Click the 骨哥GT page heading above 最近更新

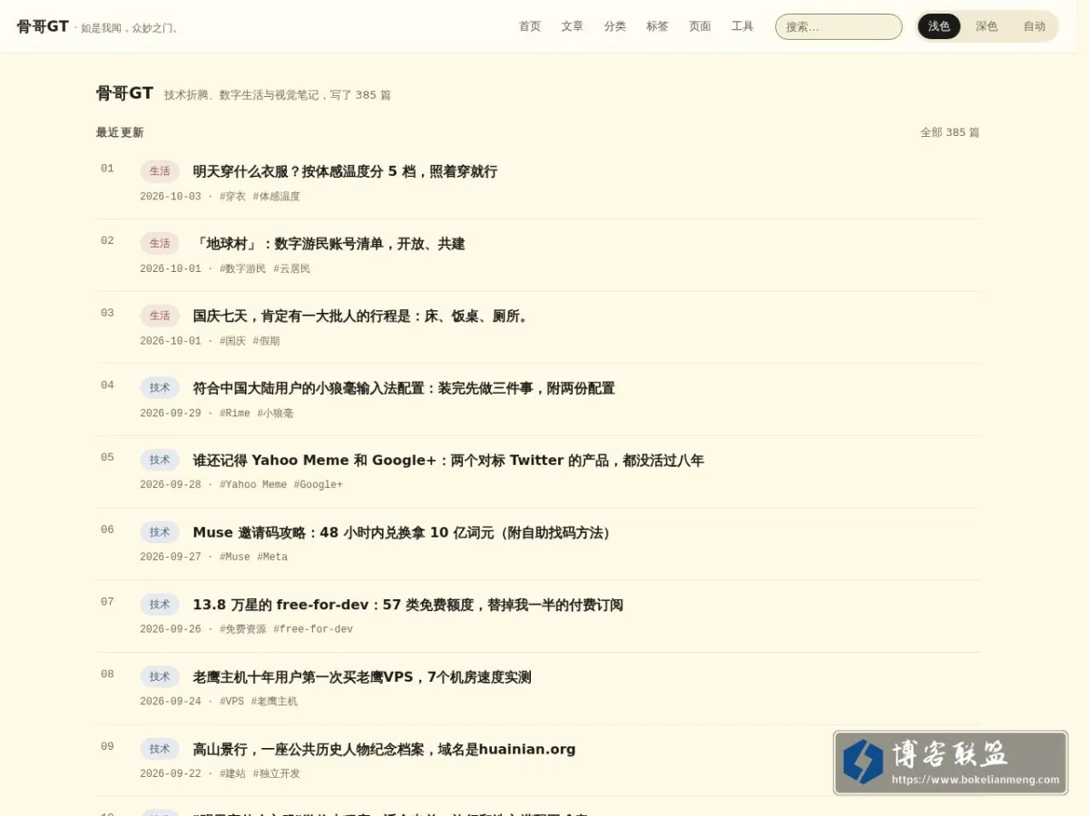pyautogui.click(x=124, y=93)
